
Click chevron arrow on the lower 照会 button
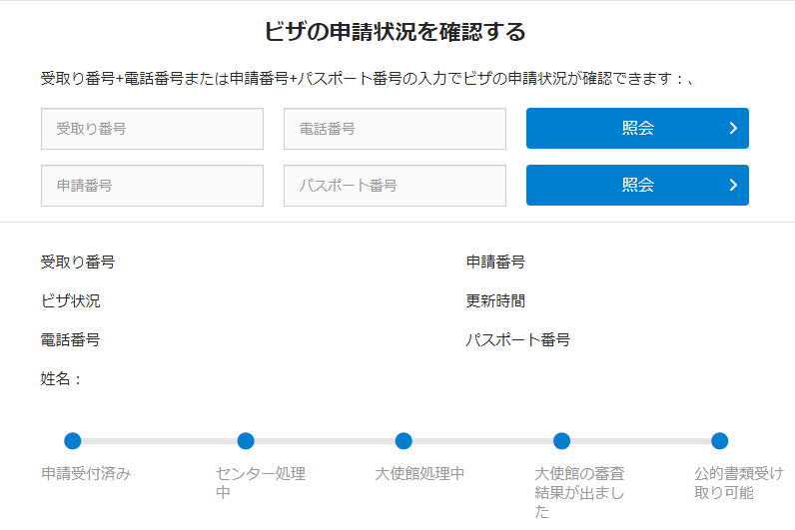coord(733,186)
